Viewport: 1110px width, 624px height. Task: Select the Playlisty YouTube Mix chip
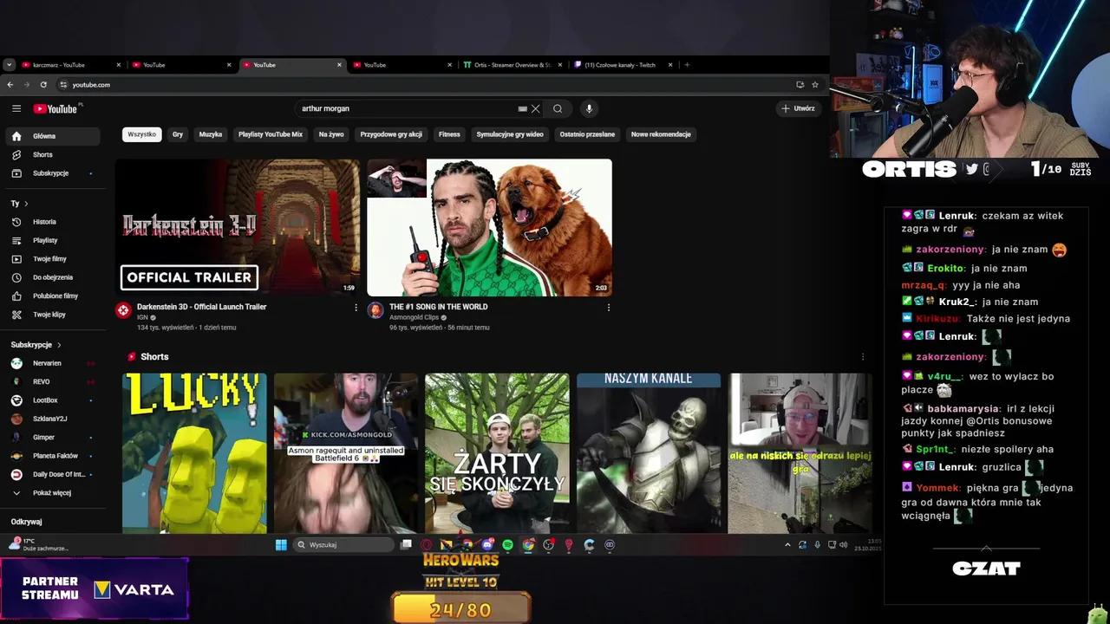pyautogui.click(x=271, y=134)
